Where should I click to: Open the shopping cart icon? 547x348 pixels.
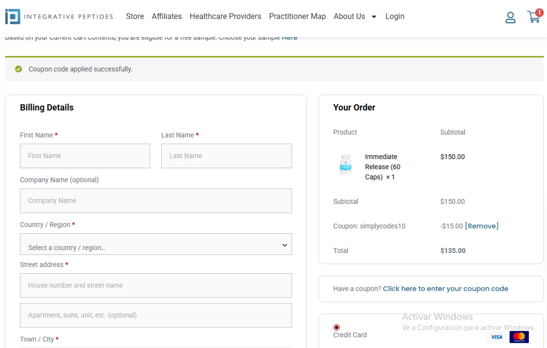coord(534,17)
